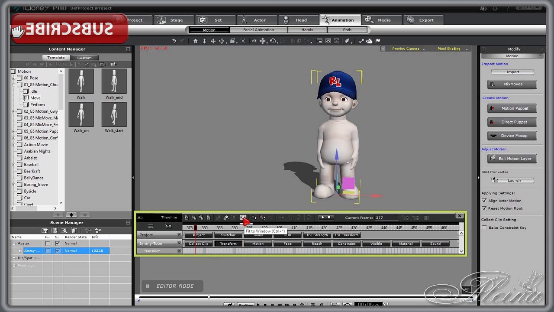Toggle Avatar row Freeze checkbox
Viewport: 554px width, 312px height.
[x=48, y=244]
